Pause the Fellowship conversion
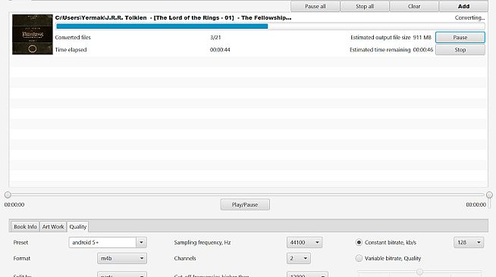This screenshot has height=277, width=496. point(460,37)
